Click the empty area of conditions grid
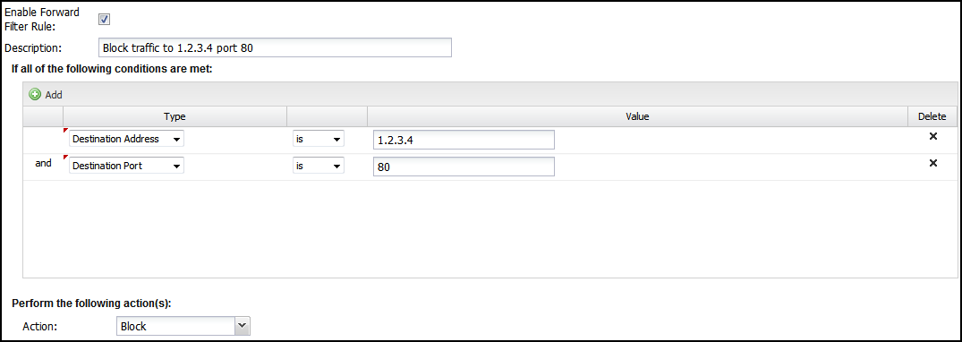The height and width of the screenshot is (342, 962). pyautogui.click(x=490, y=228)
